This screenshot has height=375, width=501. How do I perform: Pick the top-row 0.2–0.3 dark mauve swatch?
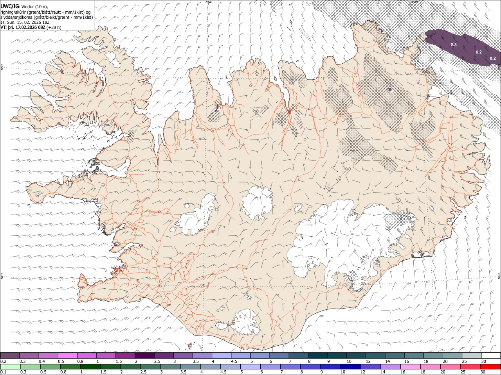[x=10, y=355]
